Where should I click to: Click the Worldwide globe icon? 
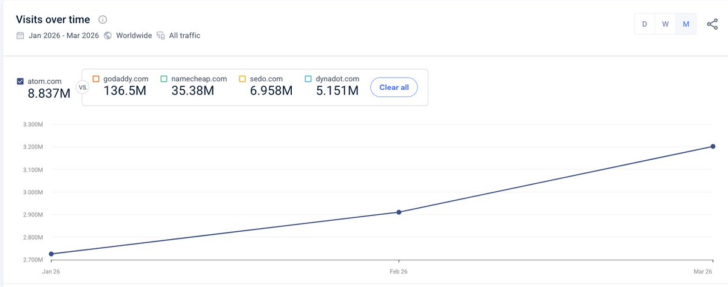click(x=108, y=35)
